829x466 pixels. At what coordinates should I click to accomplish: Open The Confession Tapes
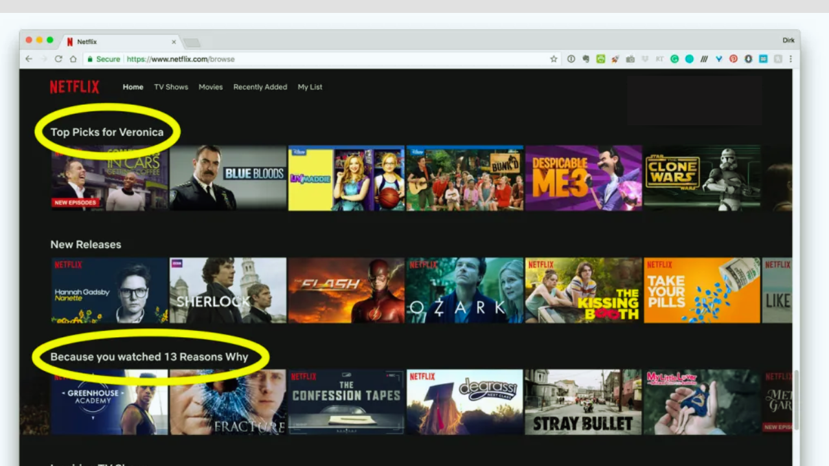pos(346,402)
